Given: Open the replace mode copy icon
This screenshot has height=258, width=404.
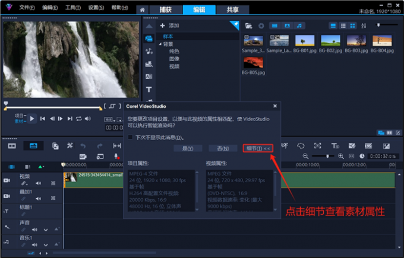Looking at the screenshot, I should click(55, 146).
